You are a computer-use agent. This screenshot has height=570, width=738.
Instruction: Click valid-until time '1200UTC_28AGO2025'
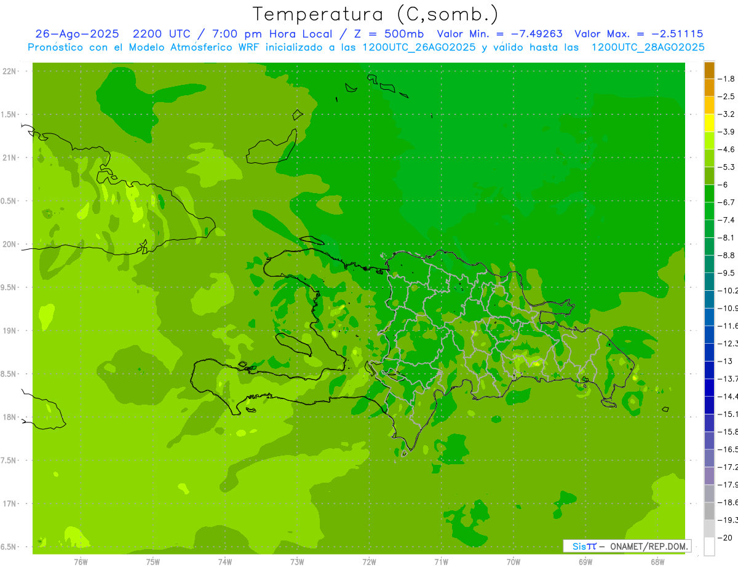648,47
